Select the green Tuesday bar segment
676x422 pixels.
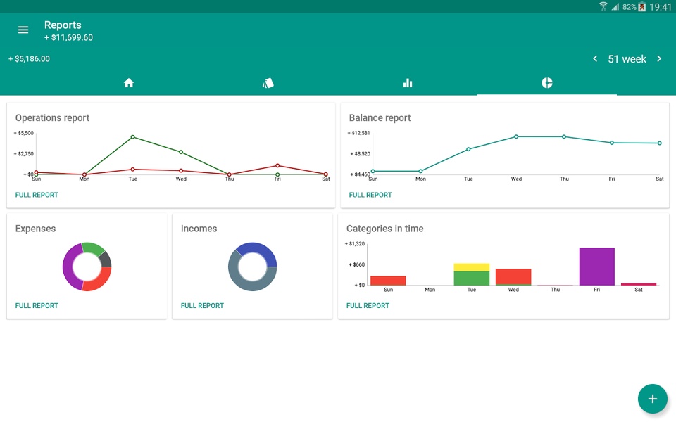coord(472,279)
